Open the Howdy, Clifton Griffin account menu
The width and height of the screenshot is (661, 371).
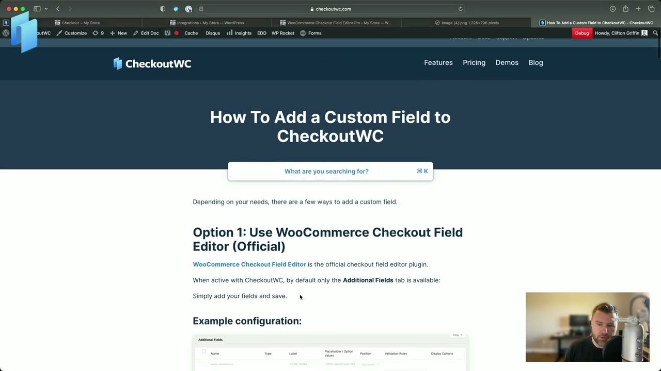coord(621,33)
